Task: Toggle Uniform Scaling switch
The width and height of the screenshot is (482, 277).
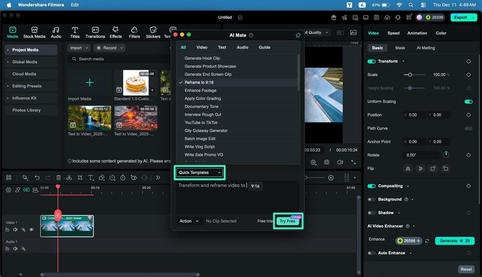Action: click(x=469, y=101)
